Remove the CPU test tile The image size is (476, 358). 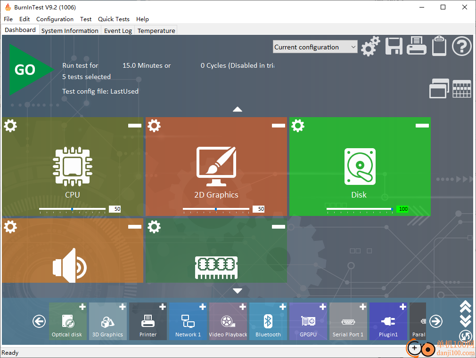(134, 126)
